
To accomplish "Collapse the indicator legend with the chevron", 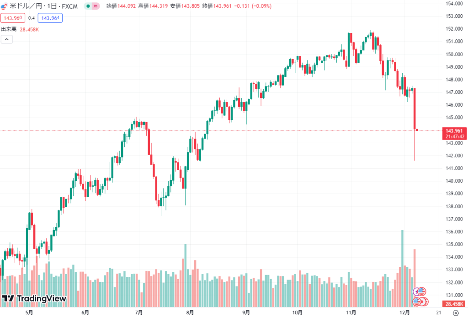I will 7,39.
